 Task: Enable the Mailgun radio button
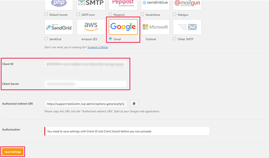click(174, 15)
